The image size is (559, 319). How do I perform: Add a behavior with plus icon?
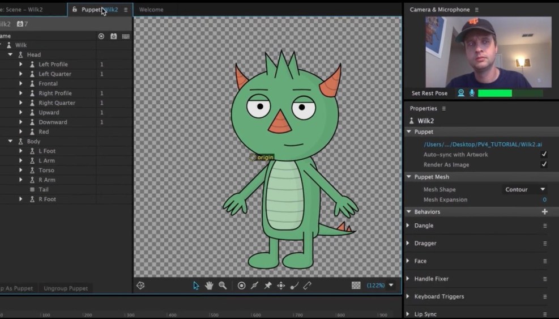pos(544,212)
